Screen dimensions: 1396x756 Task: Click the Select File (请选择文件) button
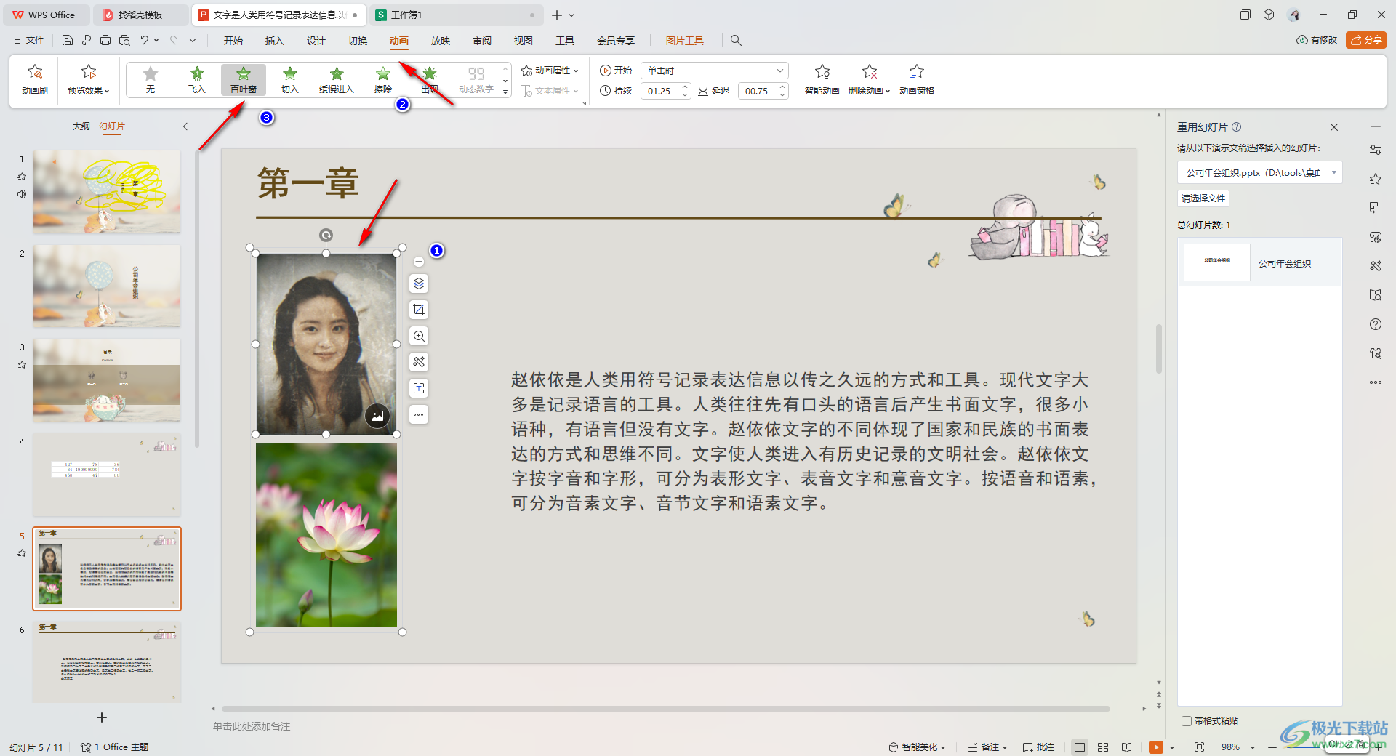(x=1203, y=198)
